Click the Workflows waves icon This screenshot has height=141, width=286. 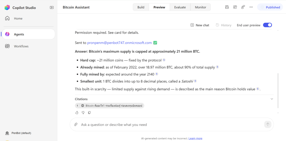click(7, 46)
